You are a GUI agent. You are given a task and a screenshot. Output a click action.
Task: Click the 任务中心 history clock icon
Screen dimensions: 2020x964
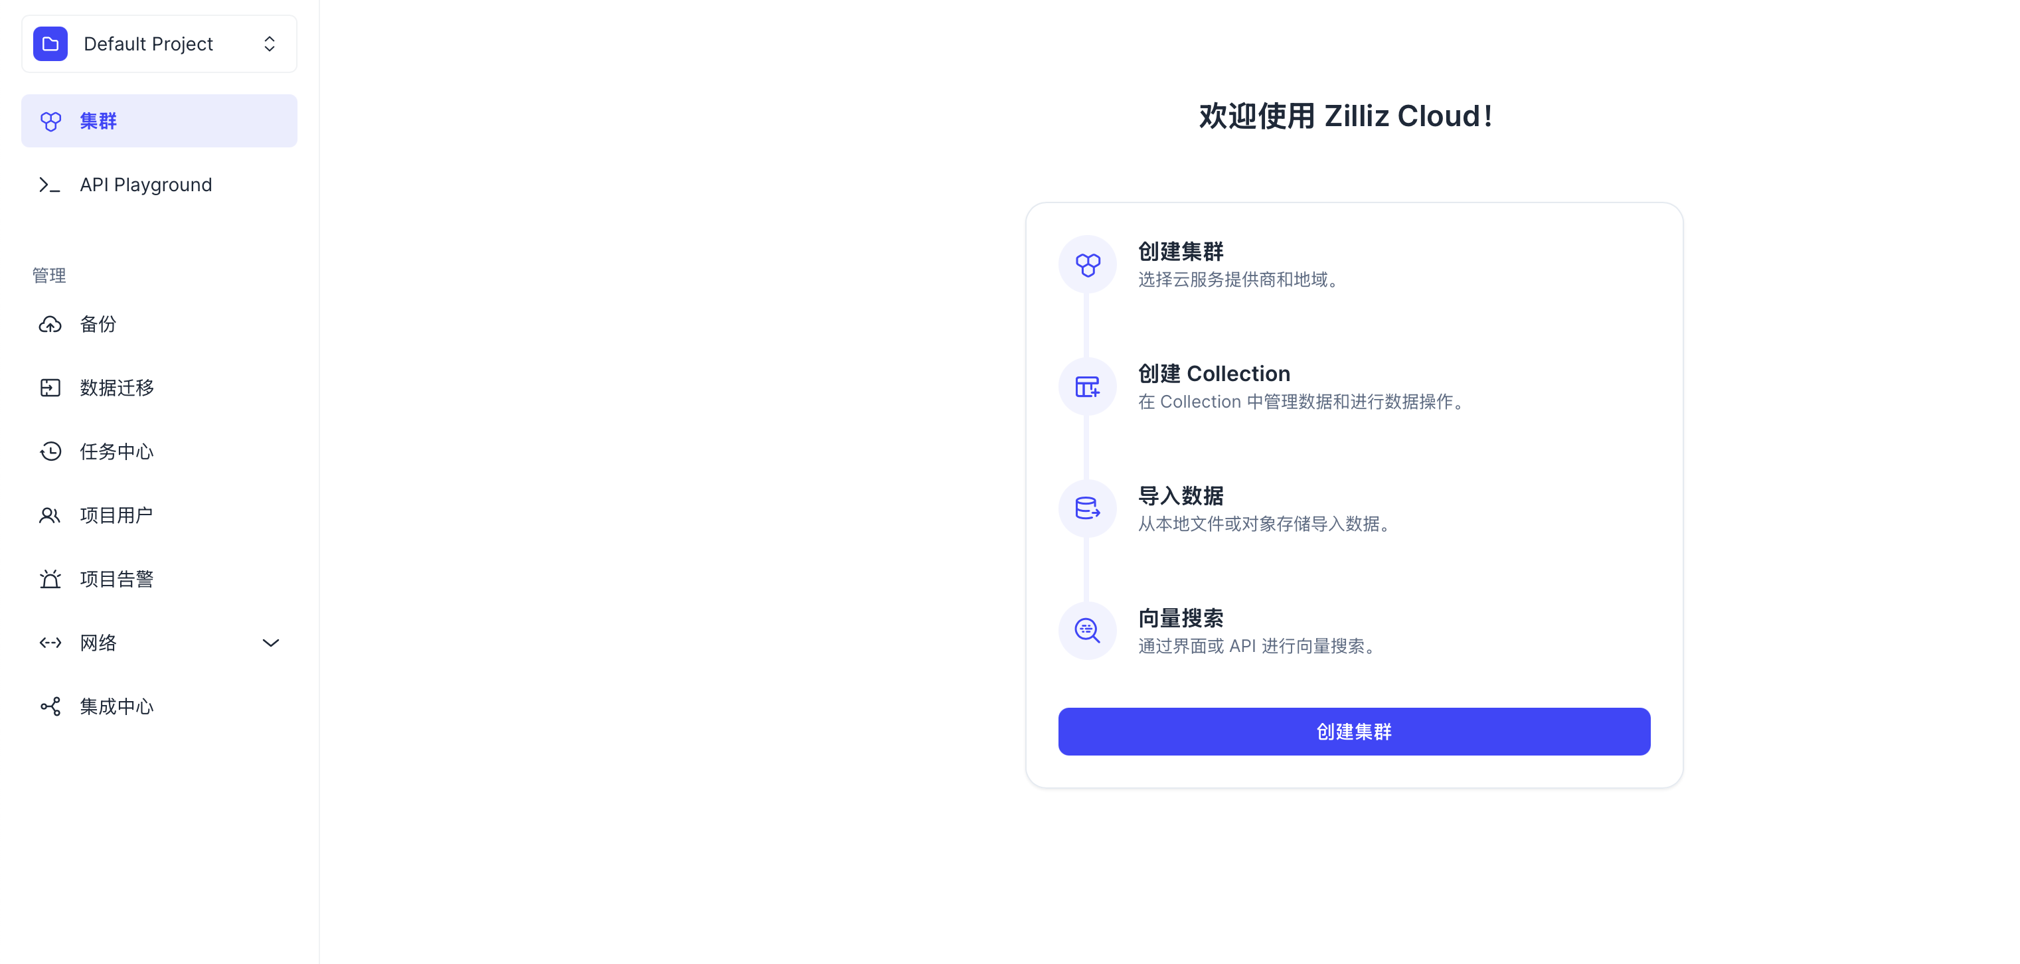[x=50, y=451]
